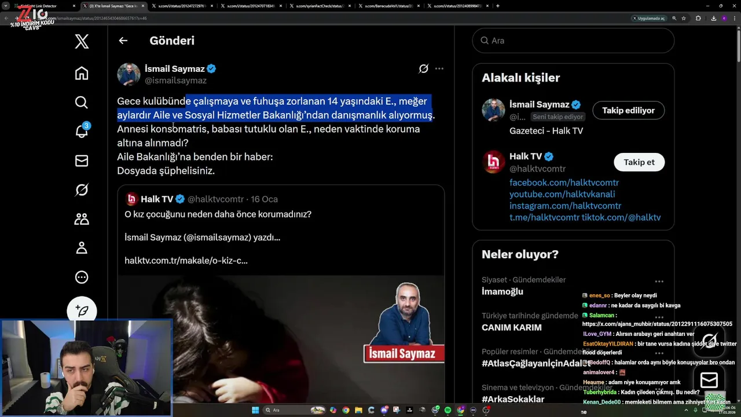Switch to x.com/i/status/201247071834 tab
Viewport: 741px width, 417px height.
[251, 6]
